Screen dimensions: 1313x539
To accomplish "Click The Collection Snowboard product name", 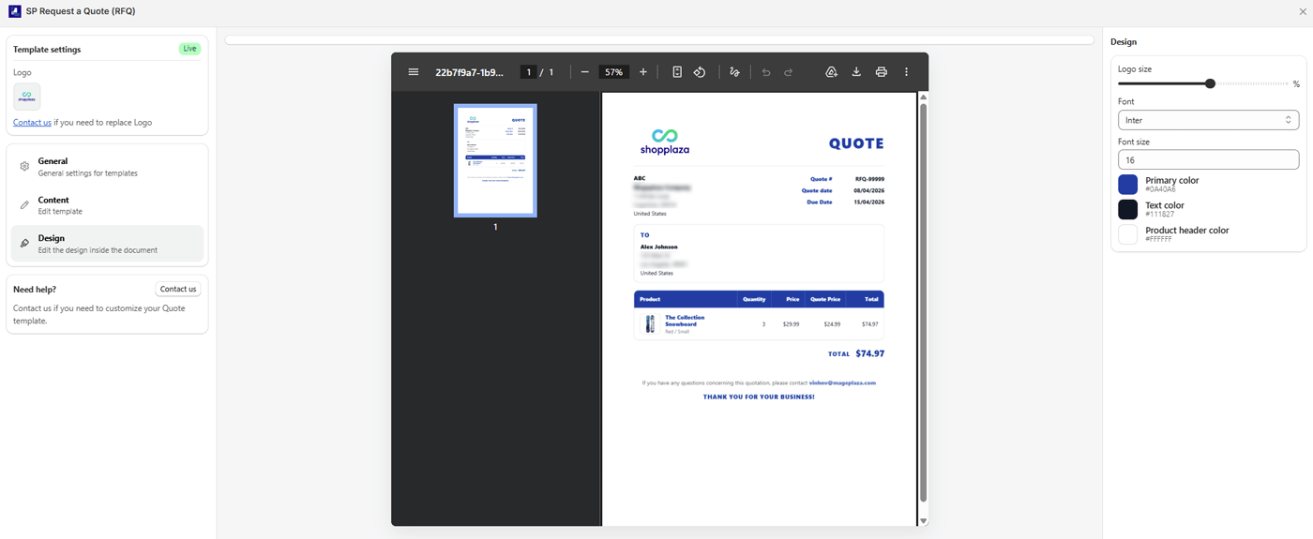I will [x=685, y=321].
